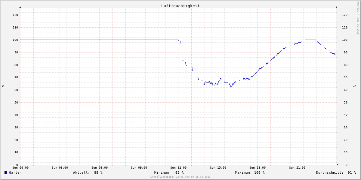Click the Erstellungszeit timestamp footer text
Image resolution: width=361 pixels, height=180 pixels.
tap(180, 177)
